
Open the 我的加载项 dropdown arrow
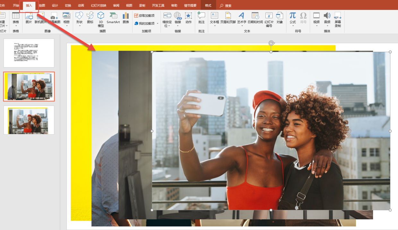click(157, 24)
